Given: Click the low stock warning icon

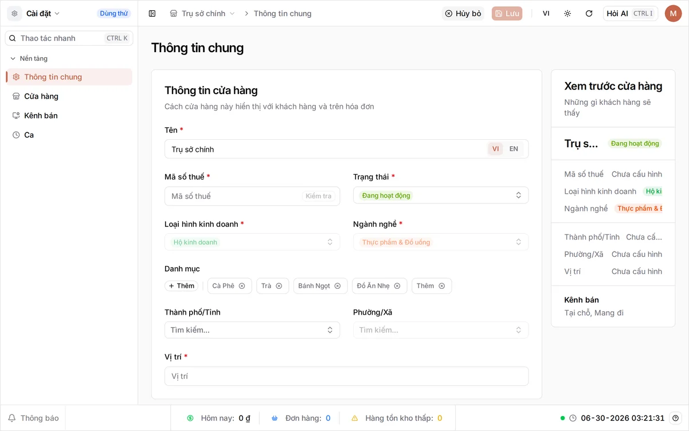Looking at the screenshot, I should tap(354, 418).
